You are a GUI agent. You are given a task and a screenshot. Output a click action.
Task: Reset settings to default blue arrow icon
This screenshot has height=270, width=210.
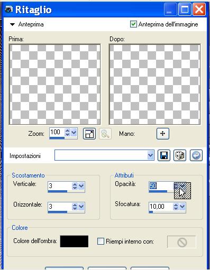click(196, 155)
